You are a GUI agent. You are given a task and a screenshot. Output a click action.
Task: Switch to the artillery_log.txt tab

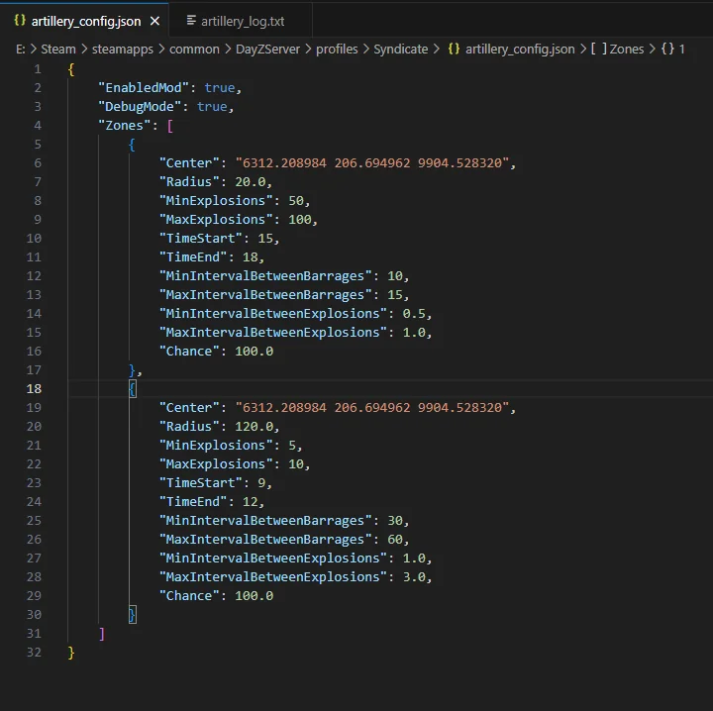point(242,20)
